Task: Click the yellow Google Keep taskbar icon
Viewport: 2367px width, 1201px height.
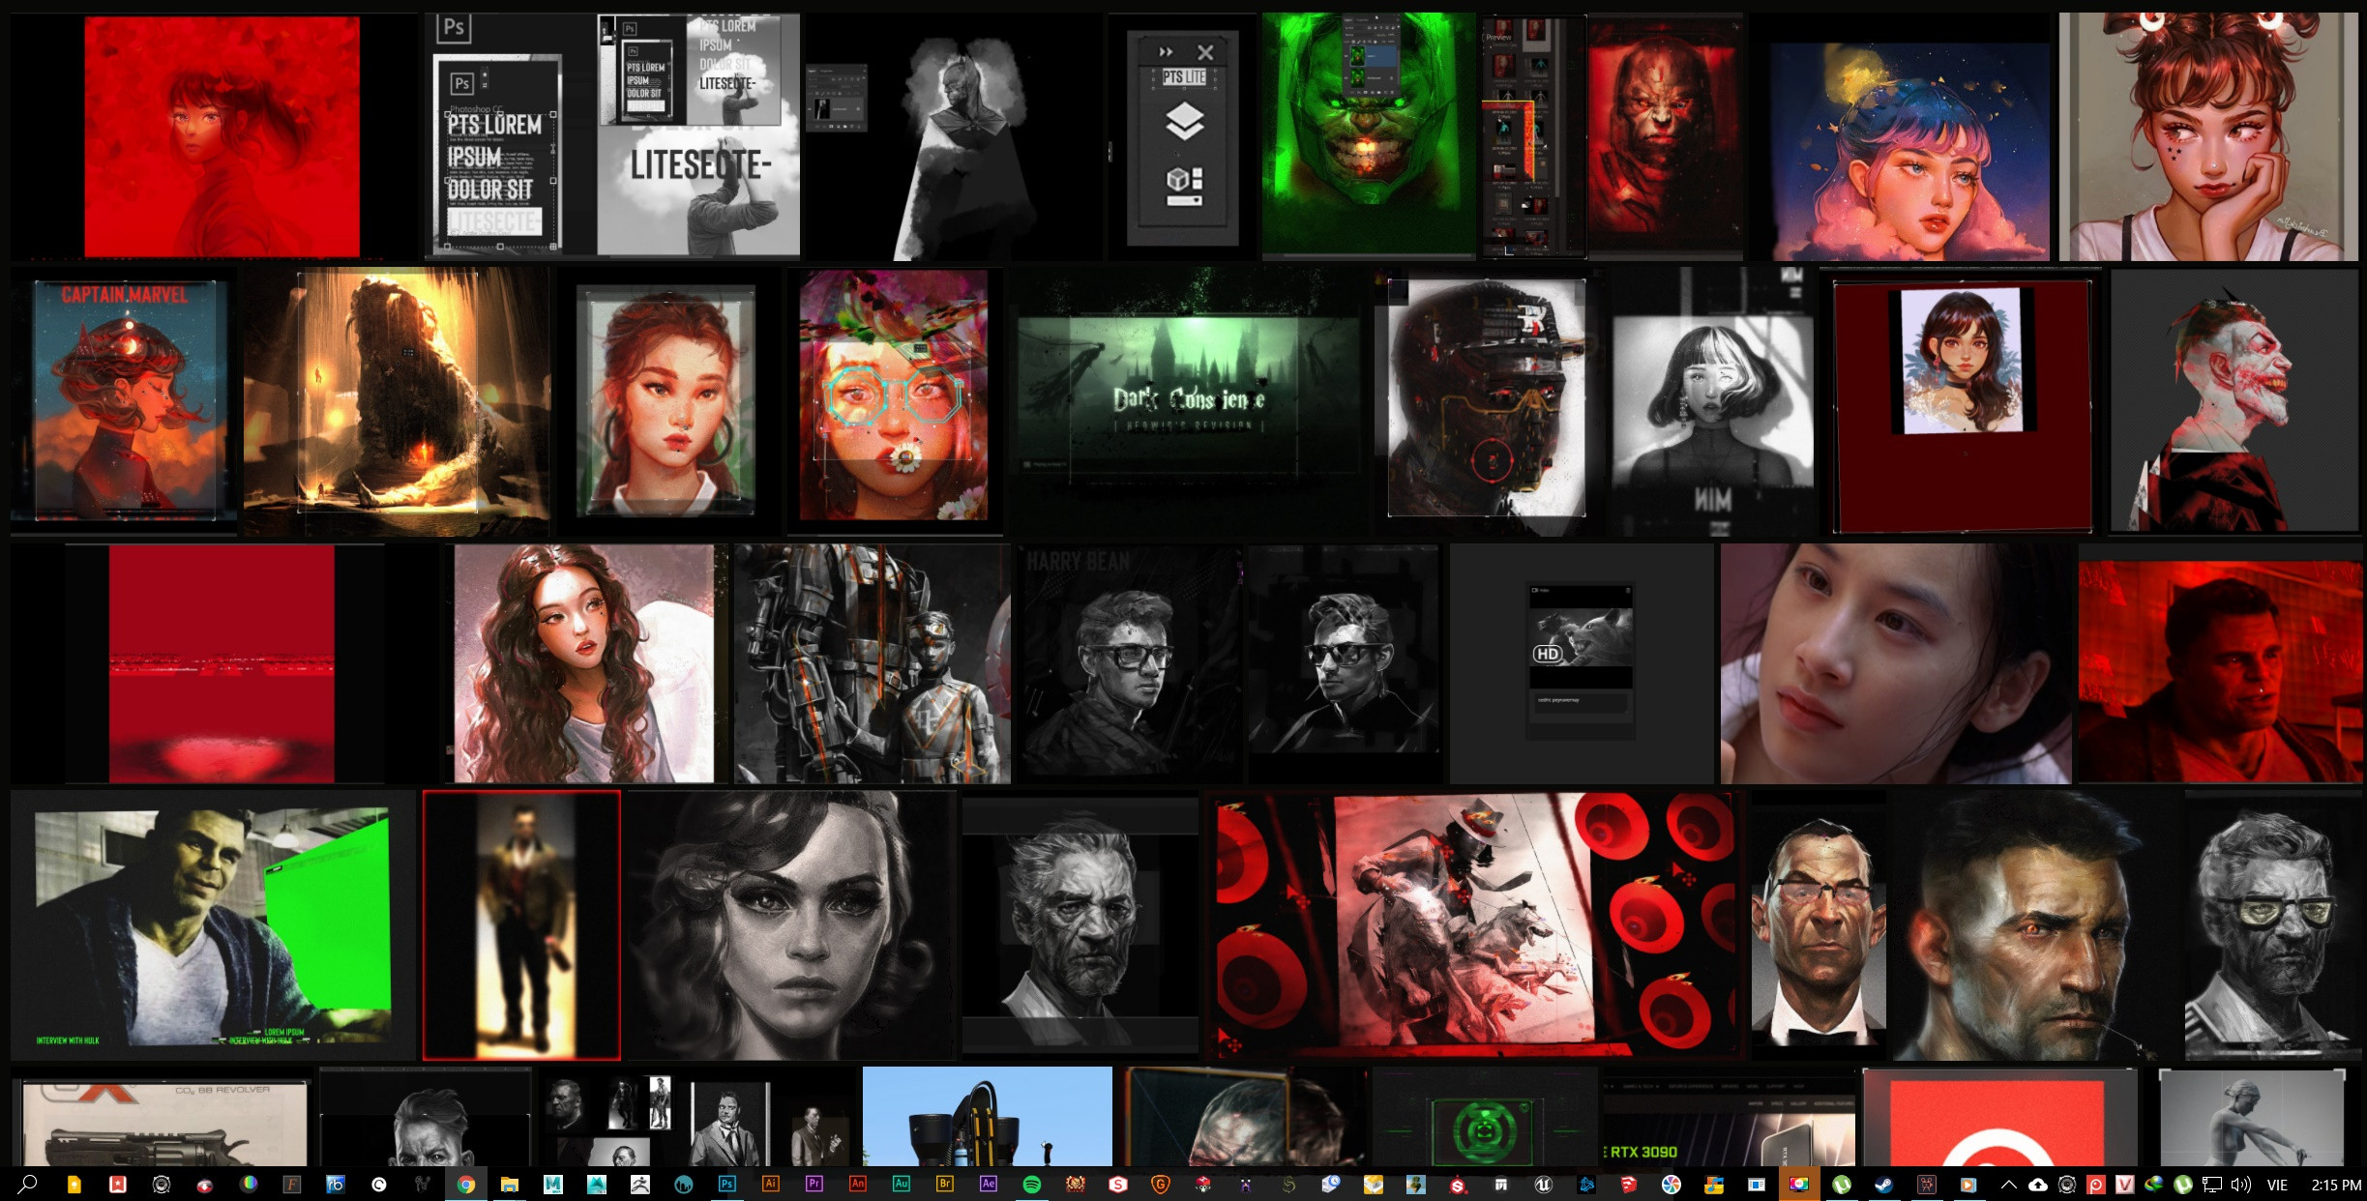Action: [74, 1184]
